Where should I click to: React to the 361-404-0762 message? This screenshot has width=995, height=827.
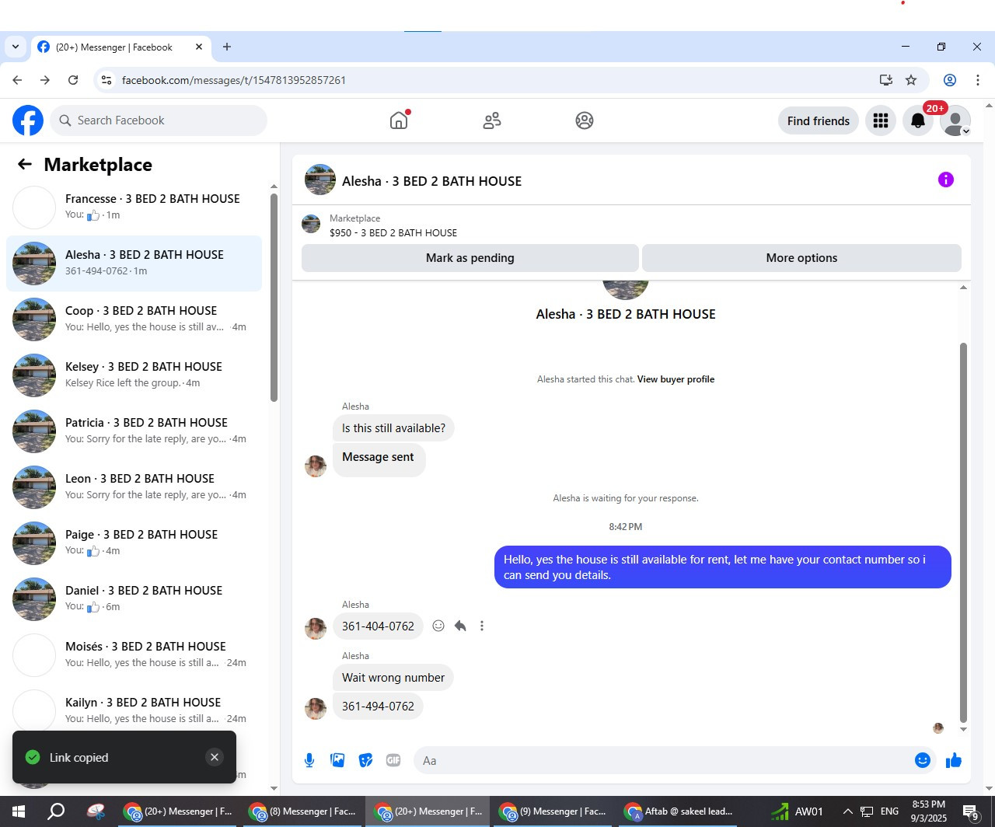click(438, 626)
